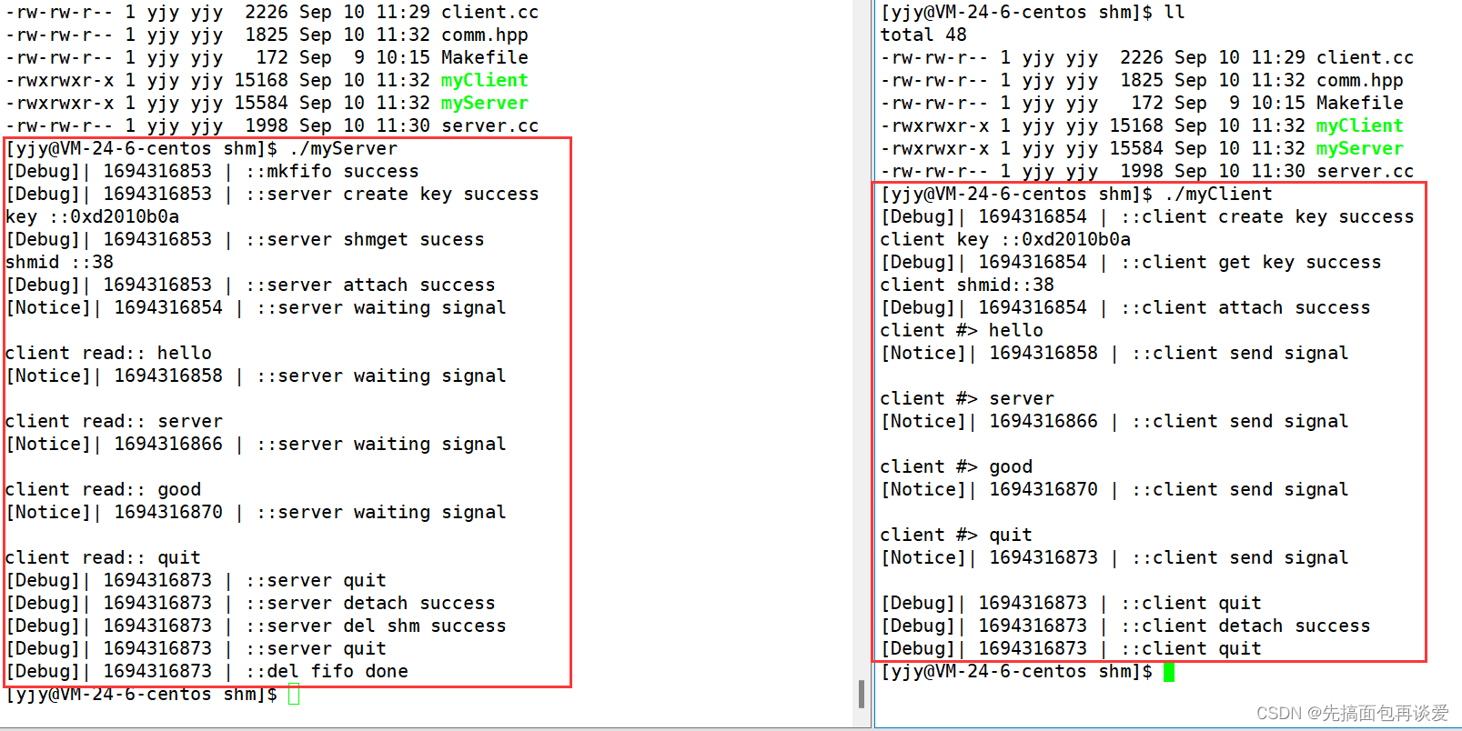Click the '::server del shm success' line
Viewport: 1462px width, 731px height.
pyautogui.click(x=256, y=626)
